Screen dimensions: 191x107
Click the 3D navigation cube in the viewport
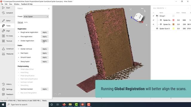click(x=138, y=17)
